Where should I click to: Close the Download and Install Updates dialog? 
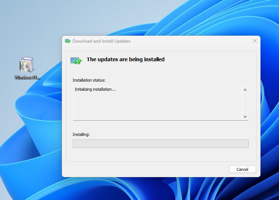tap(255, 41)
